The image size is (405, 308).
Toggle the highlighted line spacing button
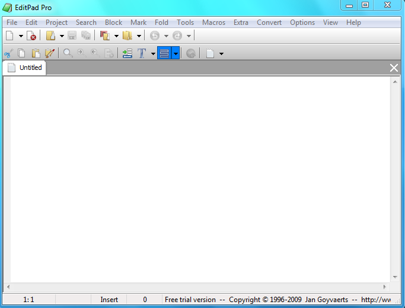tap(164, 53)
